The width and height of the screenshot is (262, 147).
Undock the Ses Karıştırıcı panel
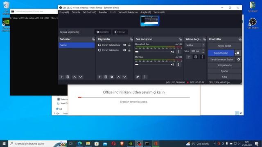[x=181, y=39]
